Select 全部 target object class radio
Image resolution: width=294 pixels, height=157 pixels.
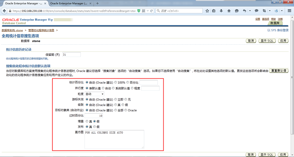[x=116, y=110]
